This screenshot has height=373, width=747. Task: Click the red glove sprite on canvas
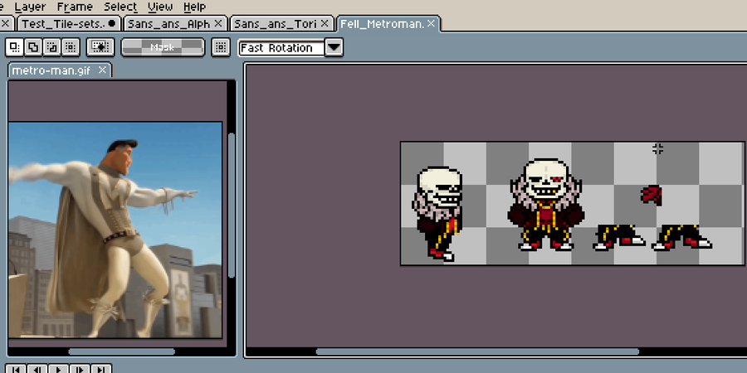coord(652,195)
